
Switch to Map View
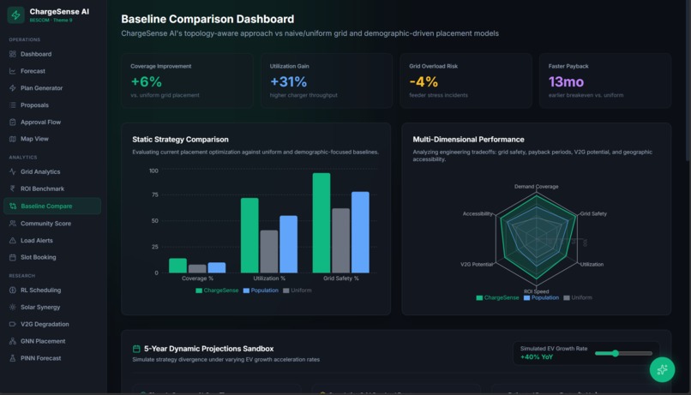(52, 139)
